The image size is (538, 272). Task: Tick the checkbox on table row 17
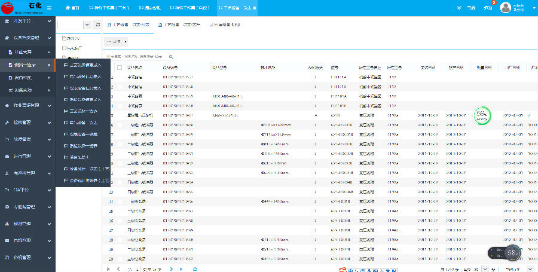pos(120,230)
